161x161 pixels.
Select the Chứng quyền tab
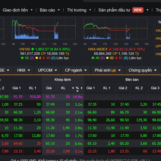[x=142, y=70]
